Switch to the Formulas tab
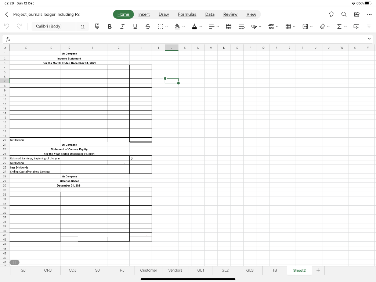376x282 pixels. (x=187, y=14)
